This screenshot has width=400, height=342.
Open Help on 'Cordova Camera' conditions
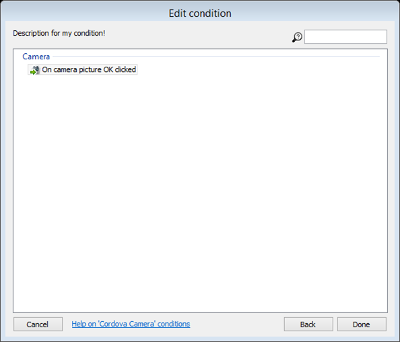pyautogui.click(x=131, y=324)
